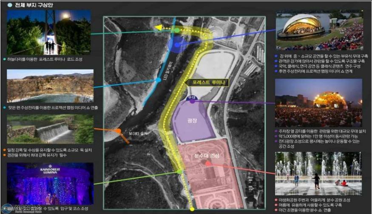Open the small weir waterfall photo
This screenshot has height=214, width=372.
[50, 129]
